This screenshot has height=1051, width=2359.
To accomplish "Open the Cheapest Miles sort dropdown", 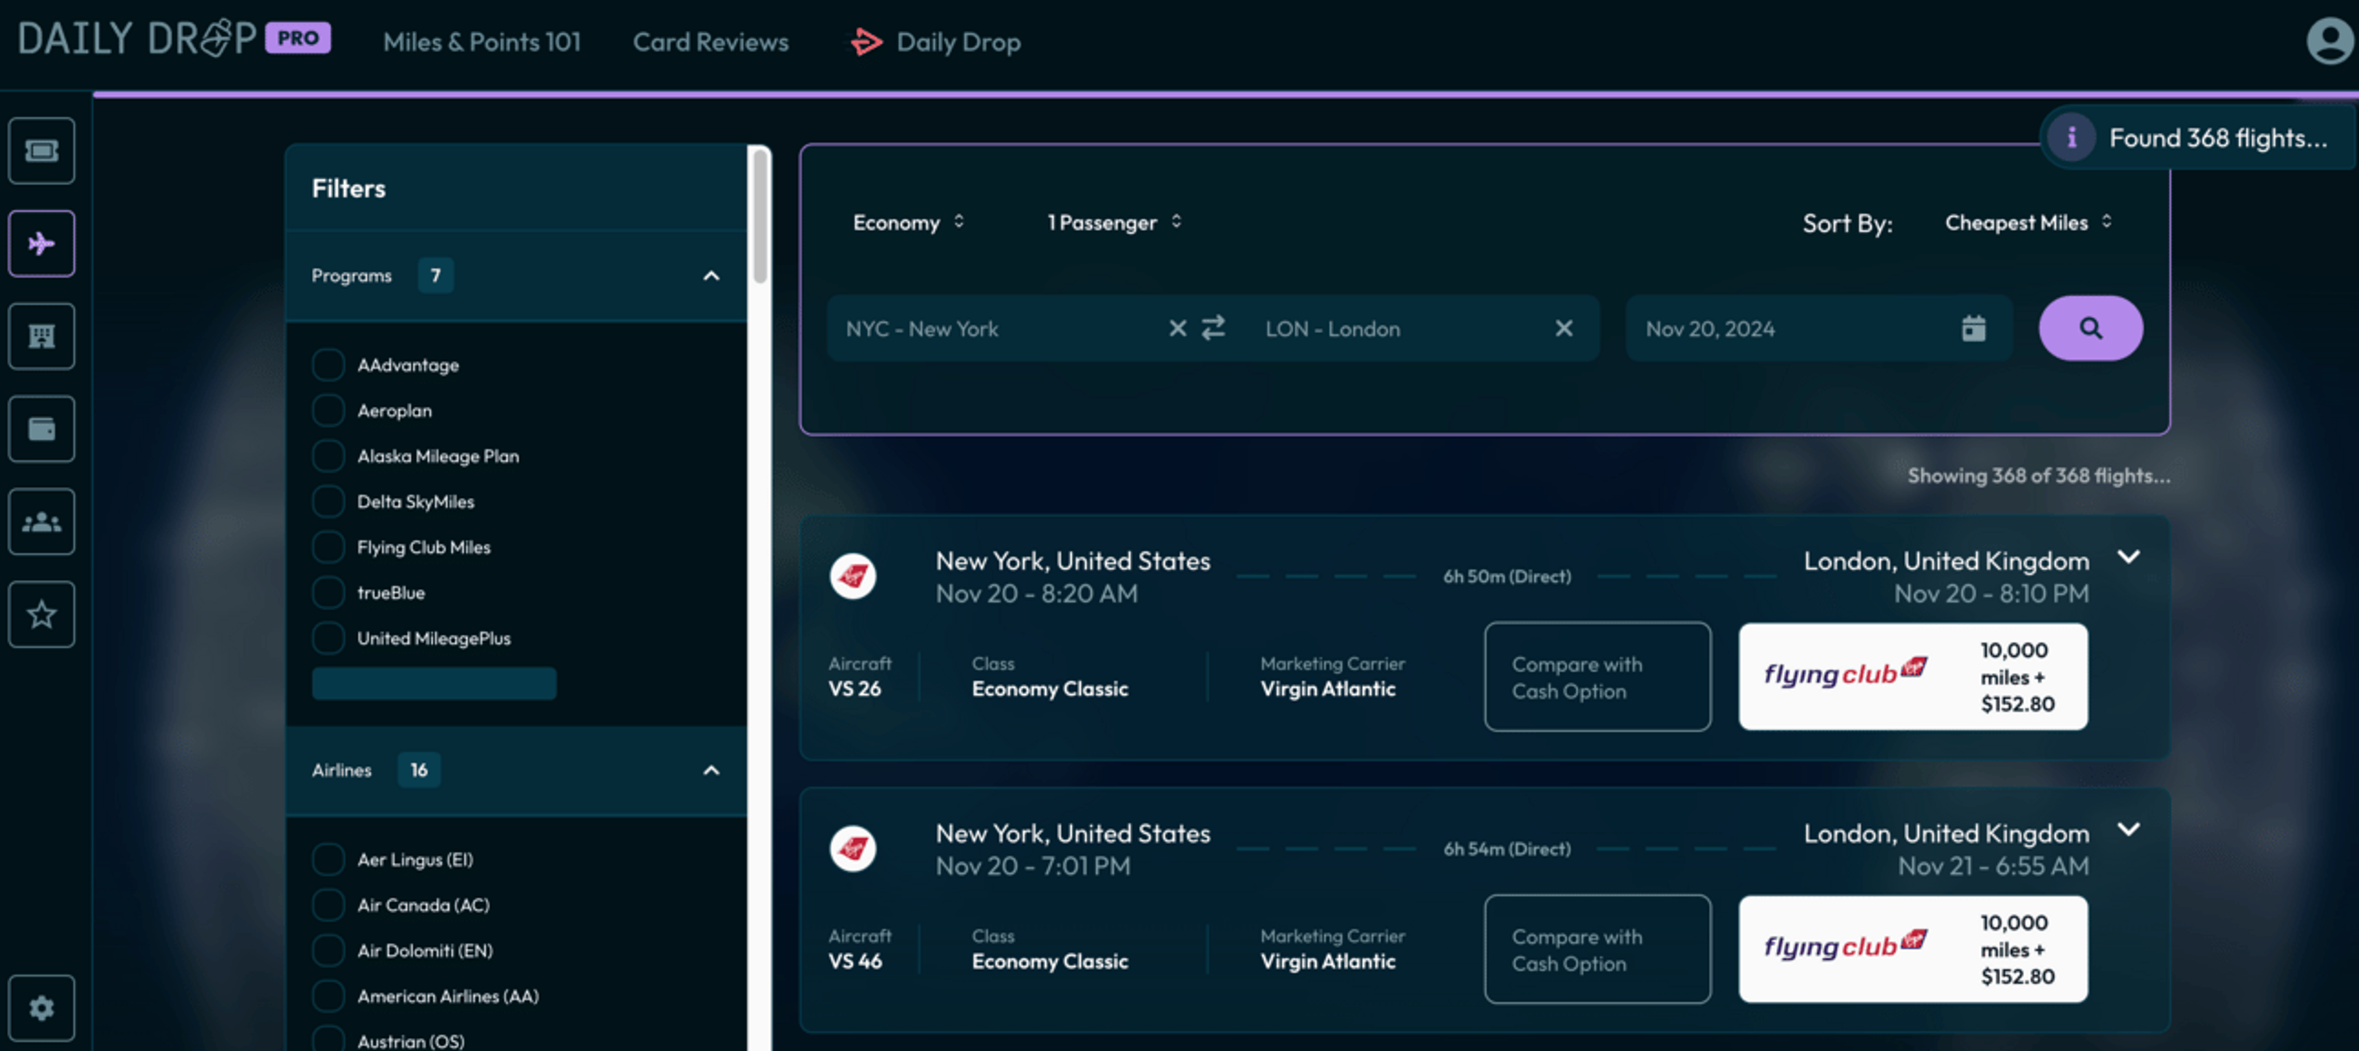I will click(2028, 222).
